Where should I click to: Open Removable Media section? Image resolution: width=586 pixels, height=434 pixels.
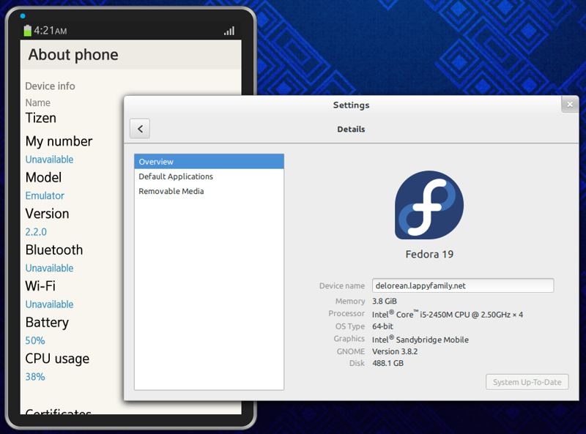[209, 191]
